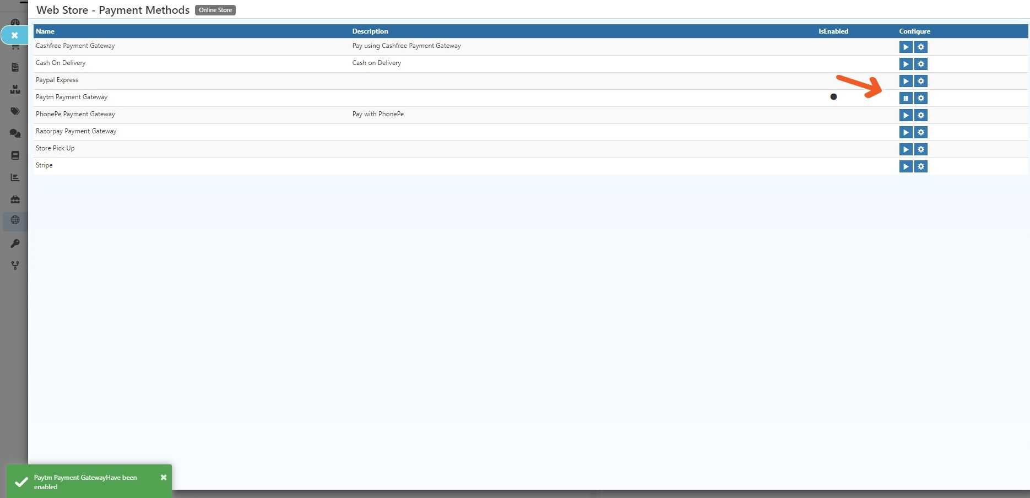This screenshot has height=498, width=1030.
Task: Click the Online Store badge next to title
Action: pyautogui.click(x=215, y=10)
